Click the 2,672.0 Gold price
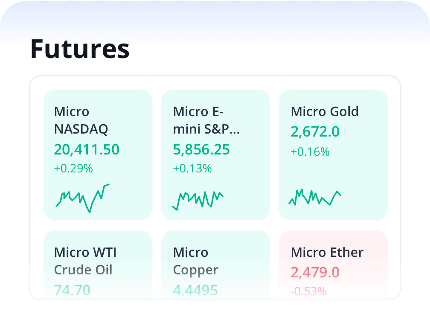This screenshot has width=430, height=329. pos(315,132)
